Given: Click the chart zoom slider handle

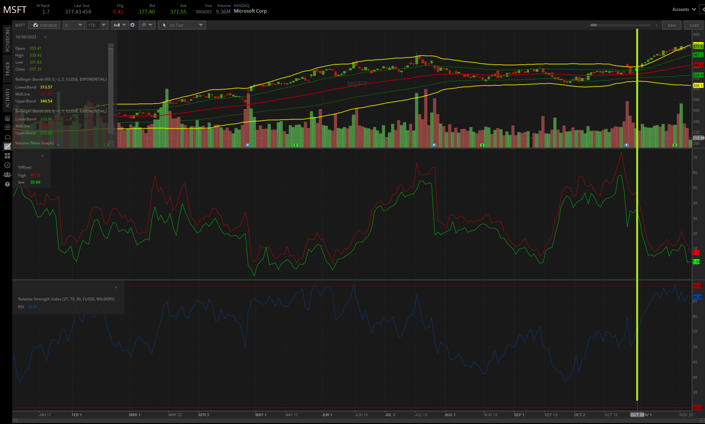Looking at the screenshot, I should (x=594, y=25).
